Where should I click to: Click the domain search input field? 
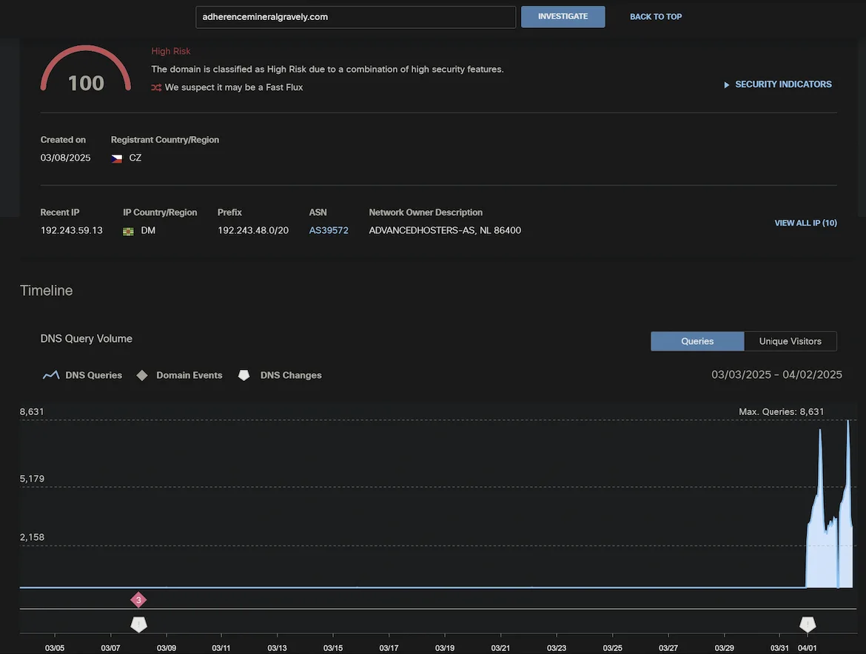pyautogui.click(x=355, y=16)
